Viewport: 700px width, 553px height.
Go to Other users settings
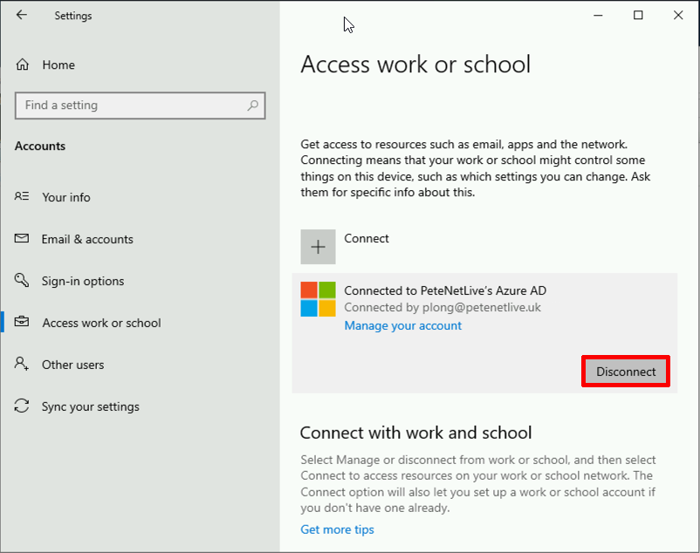72,365
